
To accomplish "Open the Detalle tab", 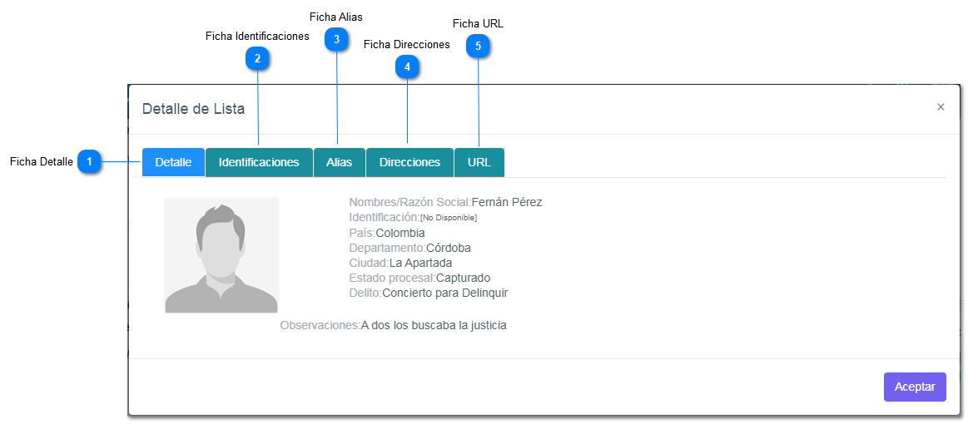I will point(173,162).
